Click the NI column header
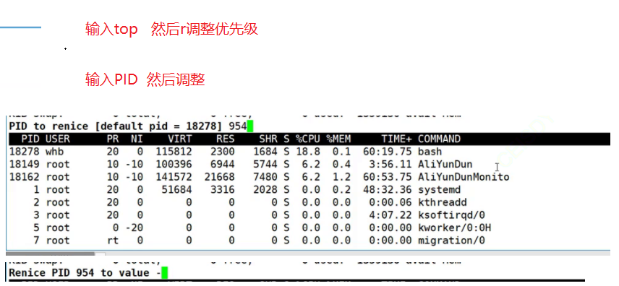The image size is (619, 286). tap(137, 139)
